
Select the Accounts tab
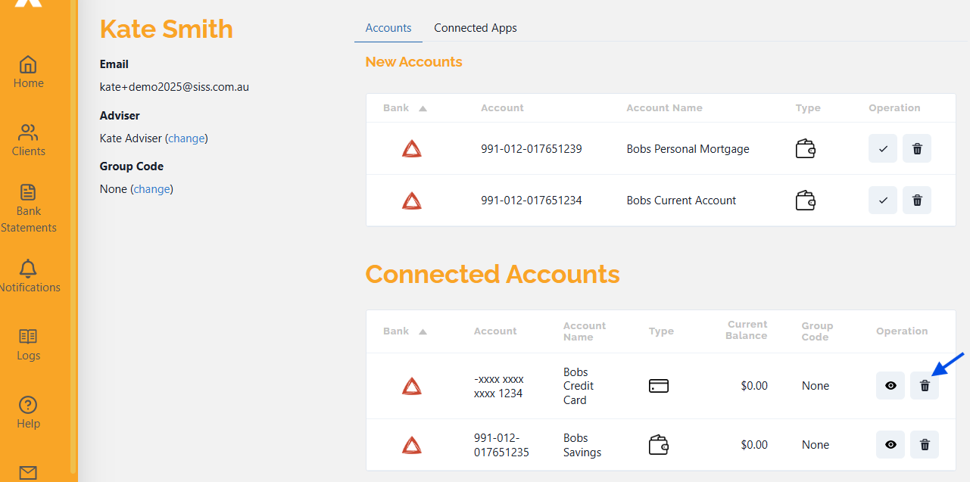[388, 28]
